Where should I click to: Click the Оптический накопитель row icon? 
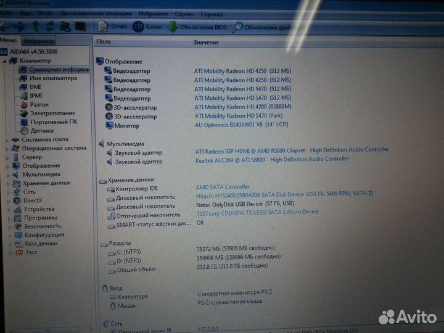tap(111, 216)
